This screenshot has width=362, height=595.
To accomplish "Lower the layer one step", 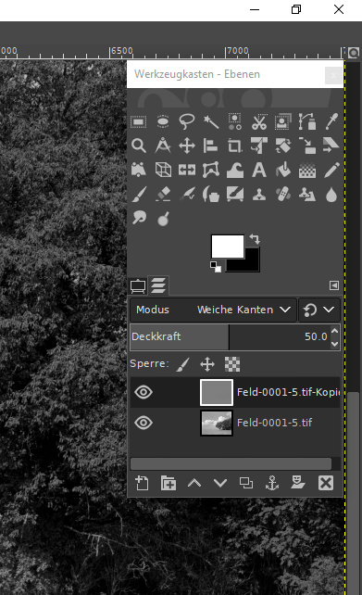I will pyautogui.click(x=220, y=483).
